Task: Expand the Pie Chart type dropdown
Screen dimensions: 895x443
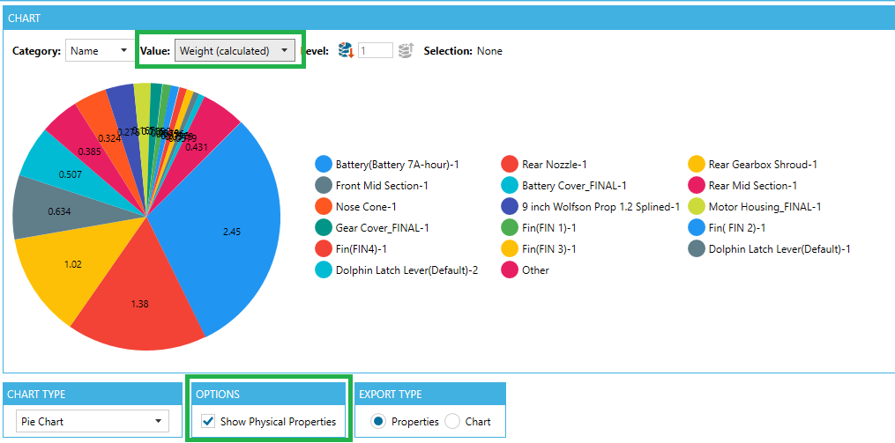Action: [x=92, y=422]
